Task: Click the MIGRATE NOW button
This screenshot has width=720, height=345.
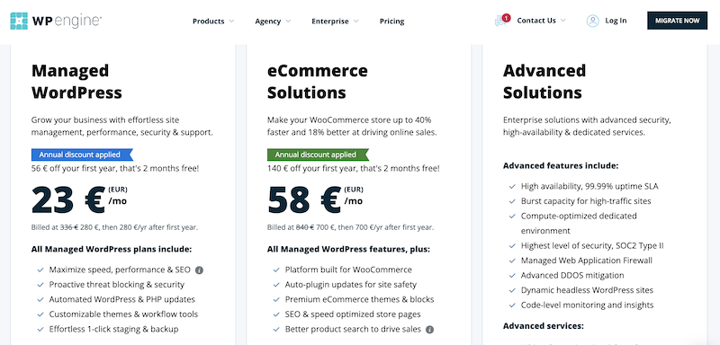Action: point(678,21)
